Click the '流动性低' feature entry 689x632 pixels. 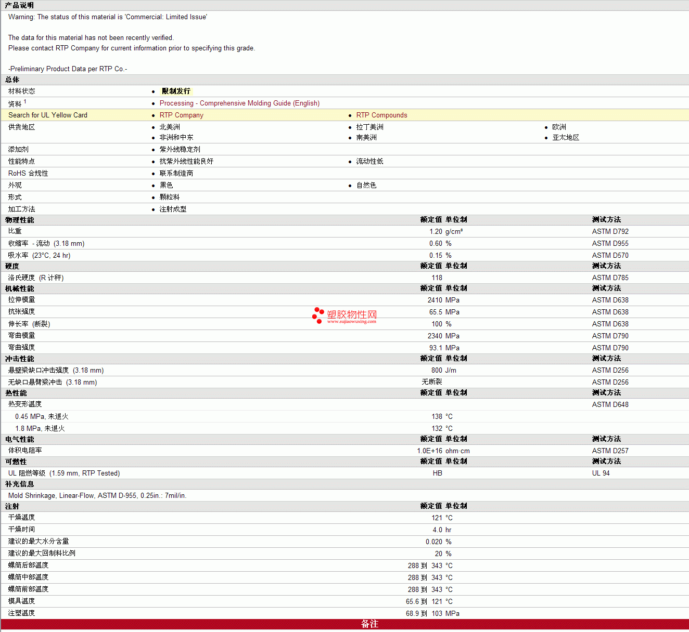point(370,162)
